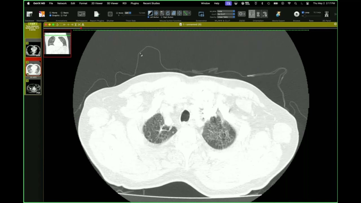Toggle the Loop checkbox

(x=303, y=12)
